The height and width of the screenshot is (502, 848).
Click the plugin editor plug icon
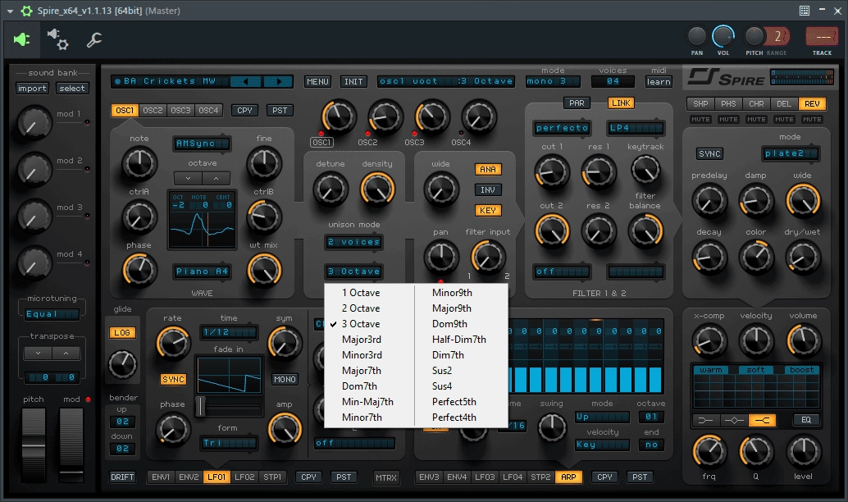tap(21, 39)
